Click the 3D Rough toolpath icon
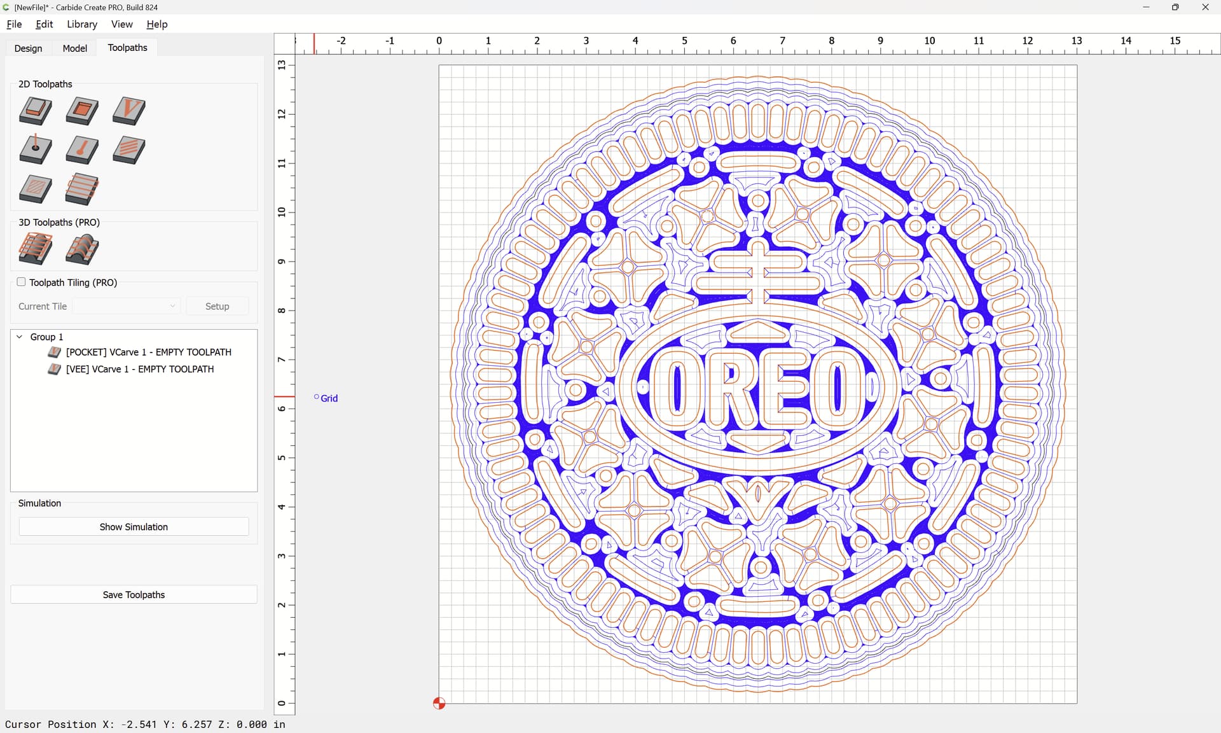 point(36,248)
